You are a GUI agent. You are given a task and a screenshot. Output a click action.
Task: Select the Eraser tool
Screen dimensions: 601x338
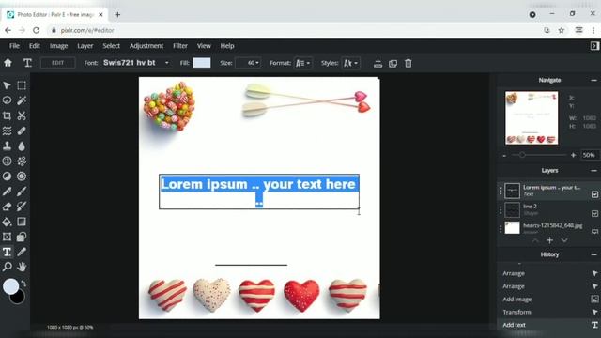7,207
